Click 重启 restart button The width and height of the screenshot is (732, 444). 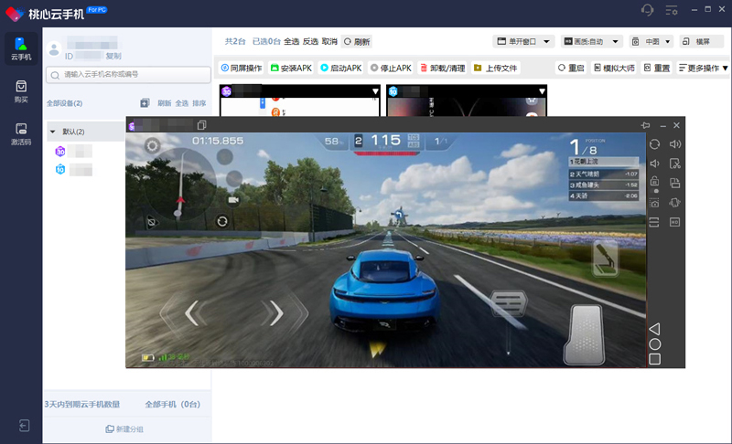(x=571, y=68)
